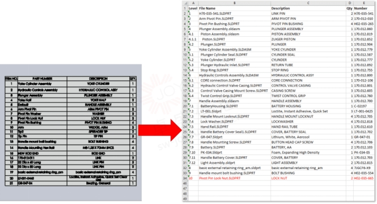The image size is (377, 204).
Task: Select description cell 'CONTROL VALVE CASING'
Action: point(308,85)
